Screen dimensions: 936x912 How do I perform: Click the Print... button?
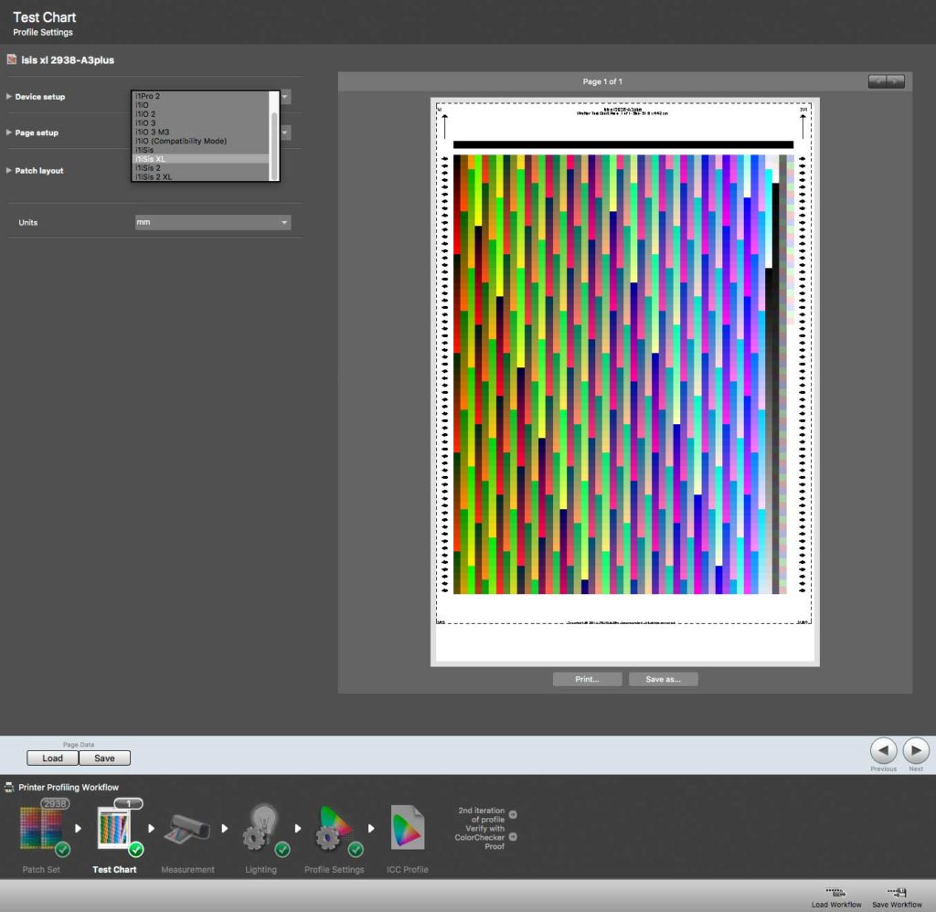coord(588,679)
